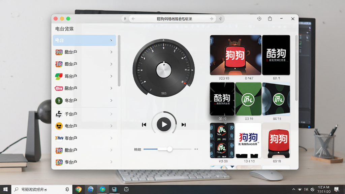Click the dark green circle station icon
345x194 pixels.
click(59, 101)
